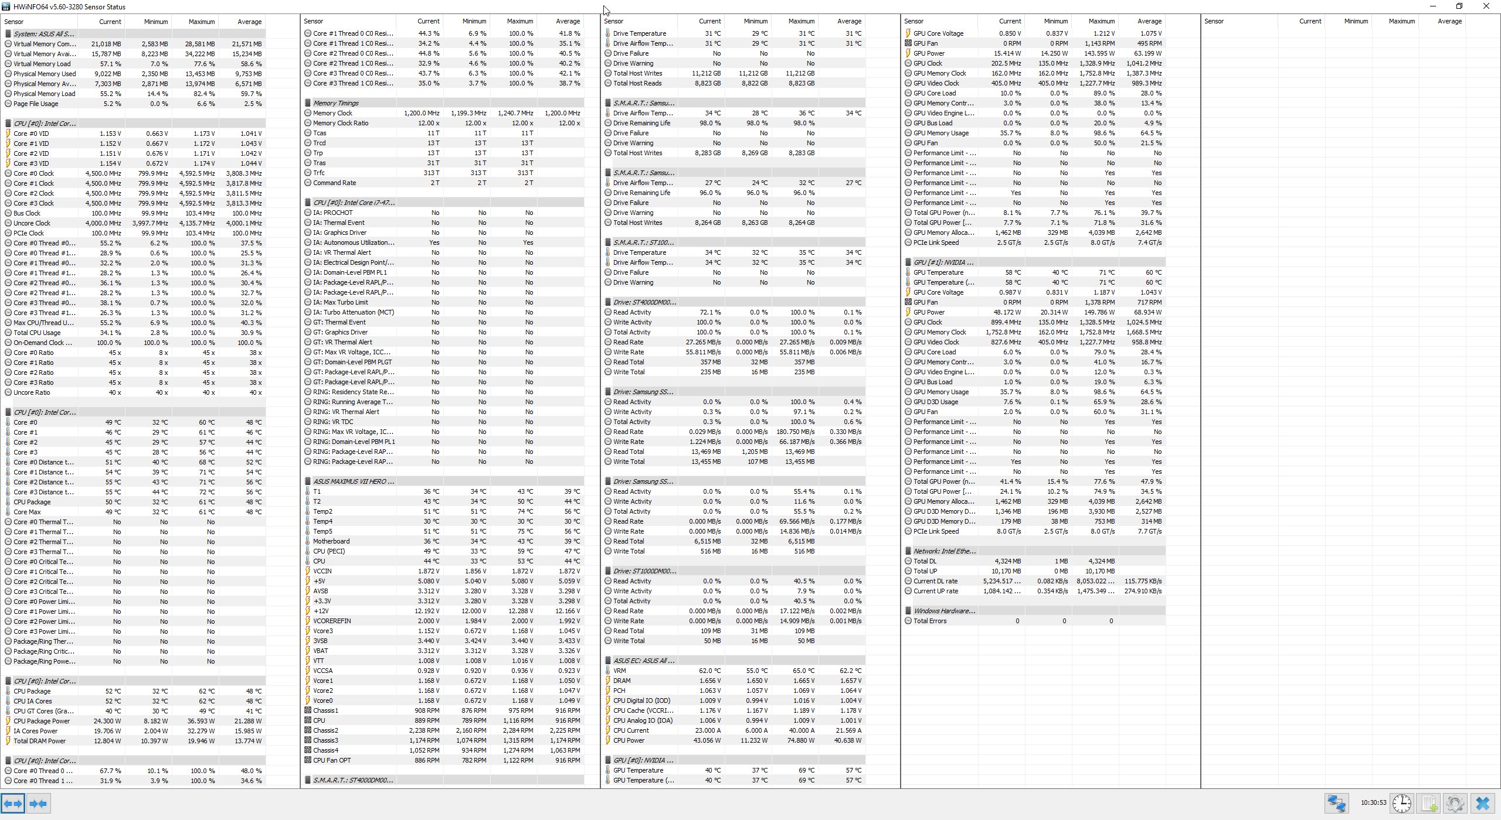Viewport: 1501px width, 820px height.
Task: Select the Total DRAM Power row
Action: tap(134, 741)
